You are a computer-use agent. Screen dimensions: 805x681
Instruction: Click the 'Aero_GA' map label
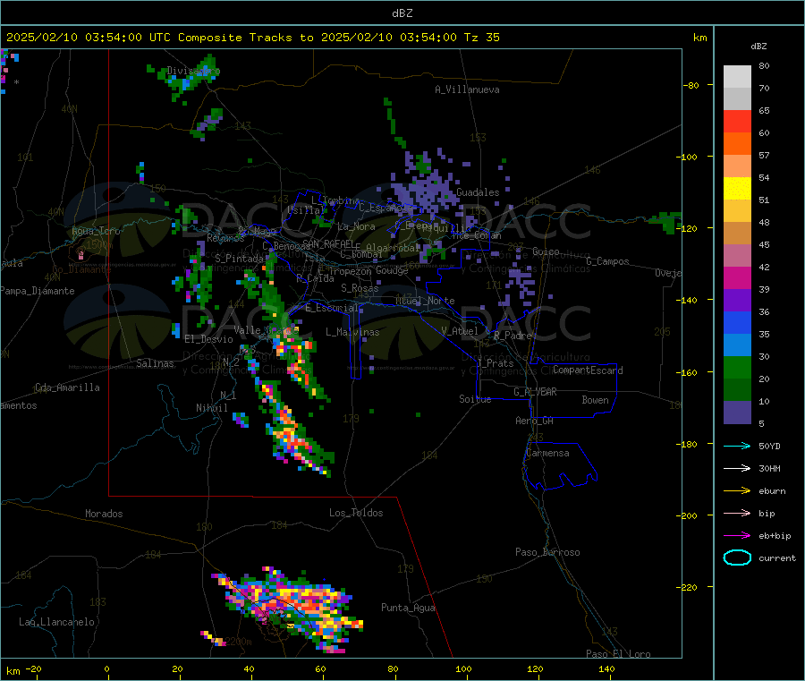click(x=534, y=420)
